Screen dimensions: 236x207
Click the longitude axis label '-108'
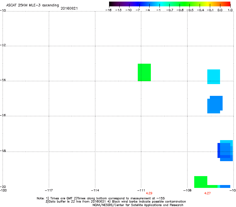[188, 190]
